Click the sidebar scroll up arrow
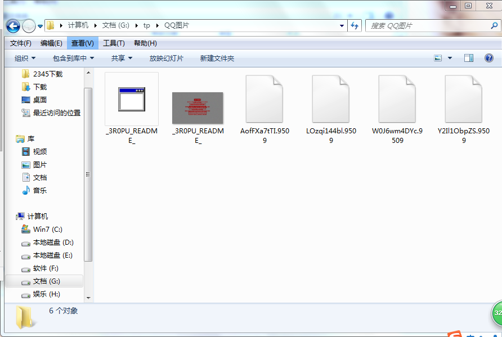The width and height of the screenshot is (502, 337). pyautogui.click(x=88, y=73)
